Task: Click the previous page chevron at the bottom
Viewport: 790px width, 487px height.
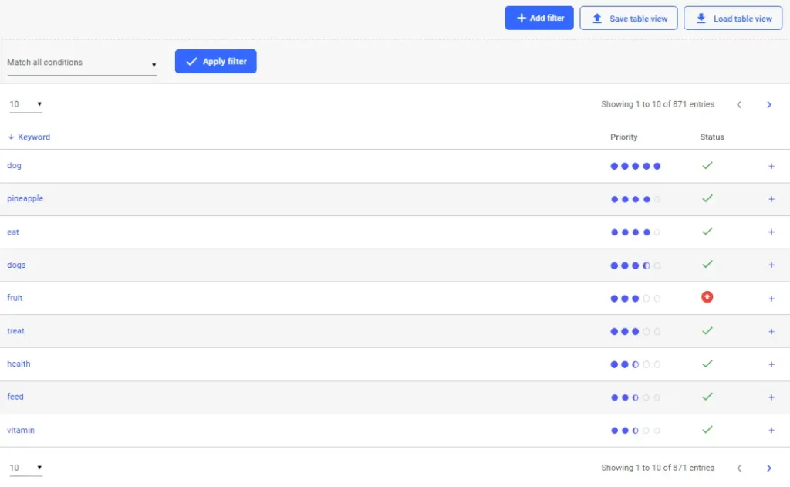Action: pyautogui.click(x=739, y=468)
